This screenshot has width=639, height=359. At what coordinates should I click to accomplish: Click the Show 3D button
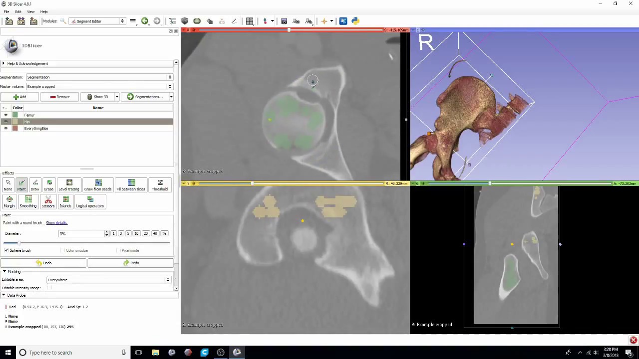click(98, 97)
